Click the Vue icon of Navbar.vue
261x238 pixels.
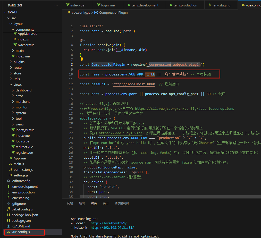tap(15, 45)
